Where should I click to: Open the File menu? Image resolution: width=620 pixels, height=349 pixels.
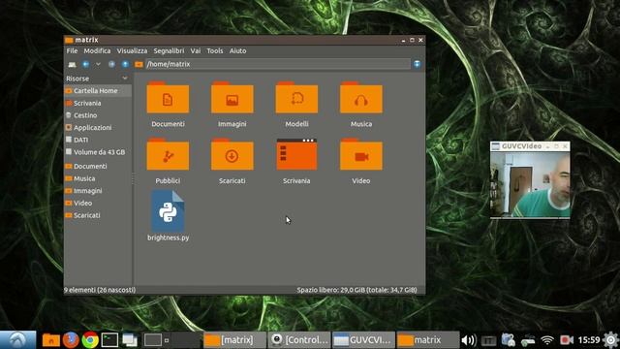pos(72,50)
